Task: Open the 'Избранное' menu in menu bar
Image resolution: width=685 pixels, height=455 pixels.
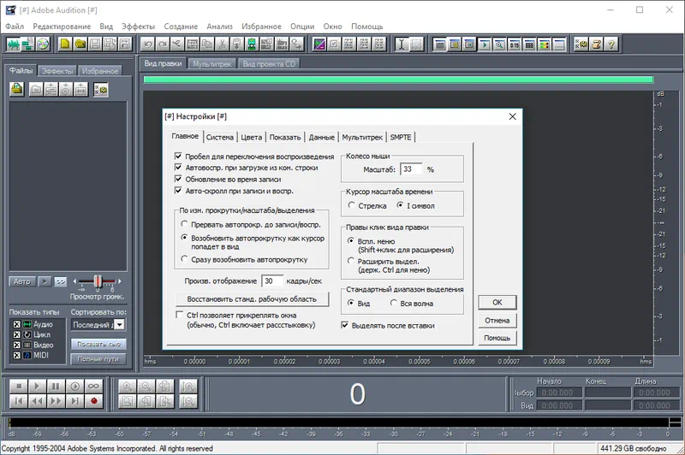Action: pyautogui.click(x=261, y=27)
